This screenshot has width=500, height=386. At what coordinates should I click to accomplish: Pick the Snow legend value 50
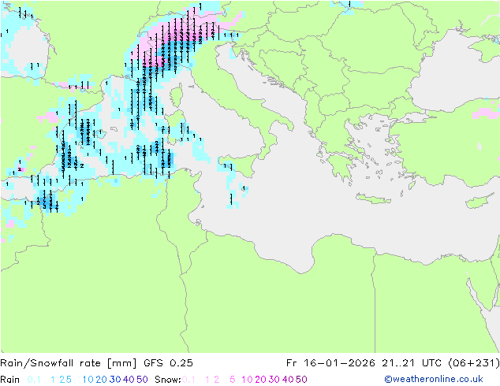301,380
